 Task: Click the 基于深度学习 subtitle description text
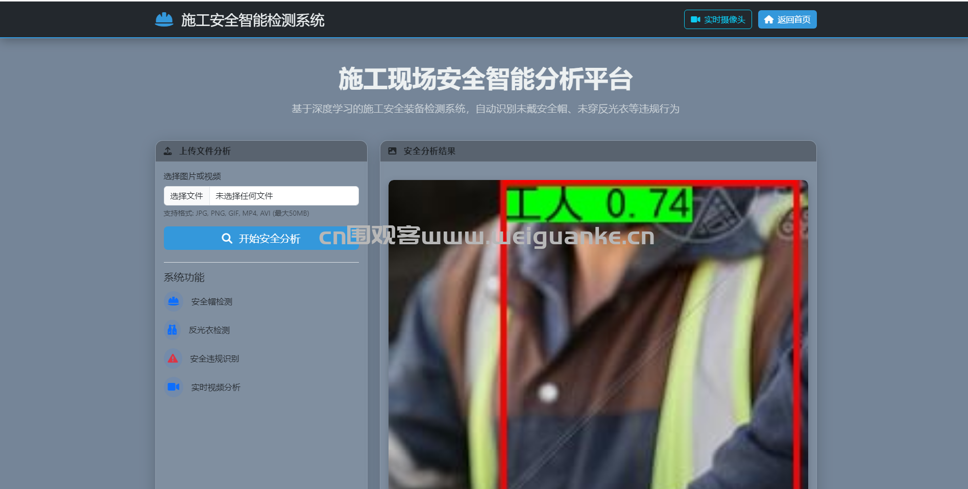click(x=486, y=109)
